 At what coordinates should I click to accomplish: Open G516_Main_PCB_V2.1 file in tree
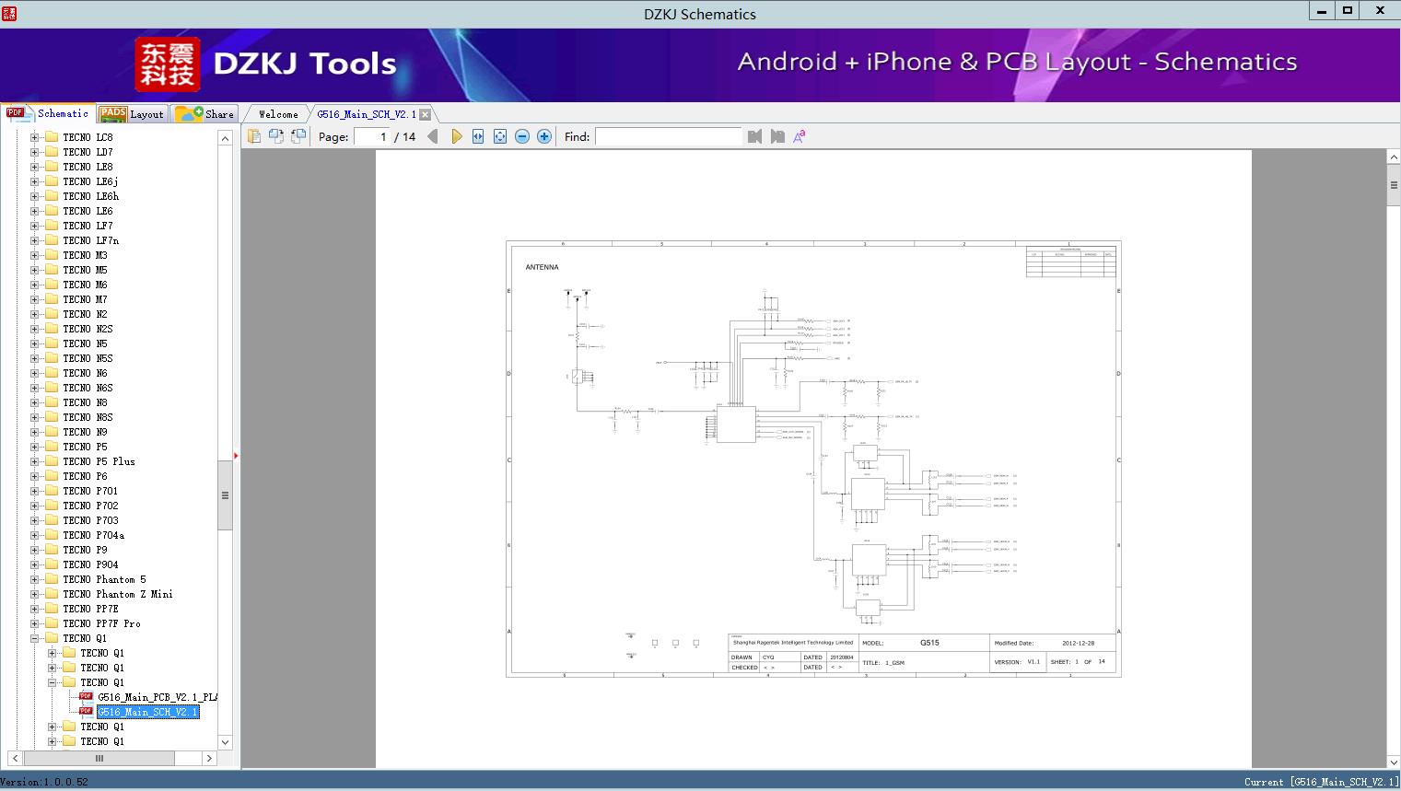coord(157,697)
